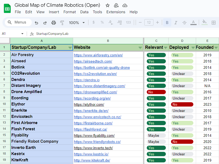Open filter for Relevant column

point(166,48)
